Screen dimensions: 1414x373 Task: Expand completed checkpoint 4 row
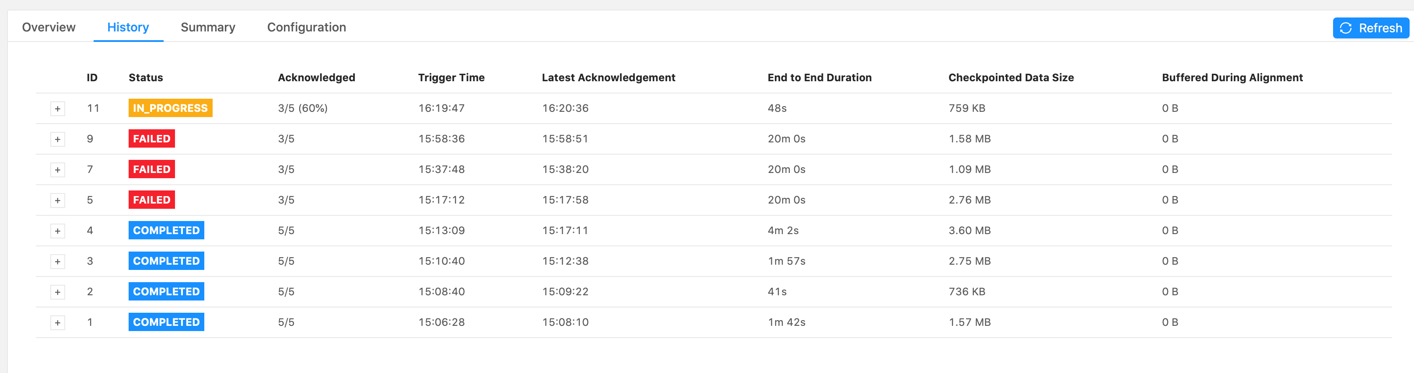click(58, 231)
